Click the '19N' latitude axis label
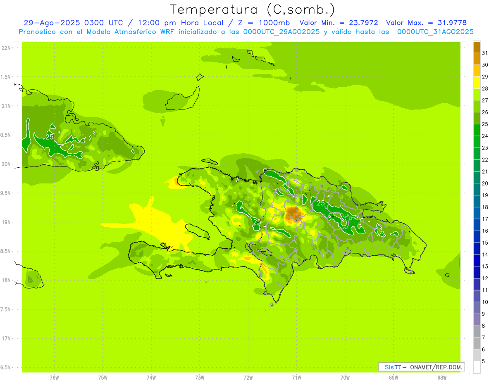 [7, 222]
